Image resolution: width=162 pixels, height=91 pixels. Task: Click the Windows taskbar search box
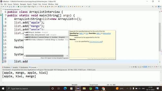[x=28, y=88]
